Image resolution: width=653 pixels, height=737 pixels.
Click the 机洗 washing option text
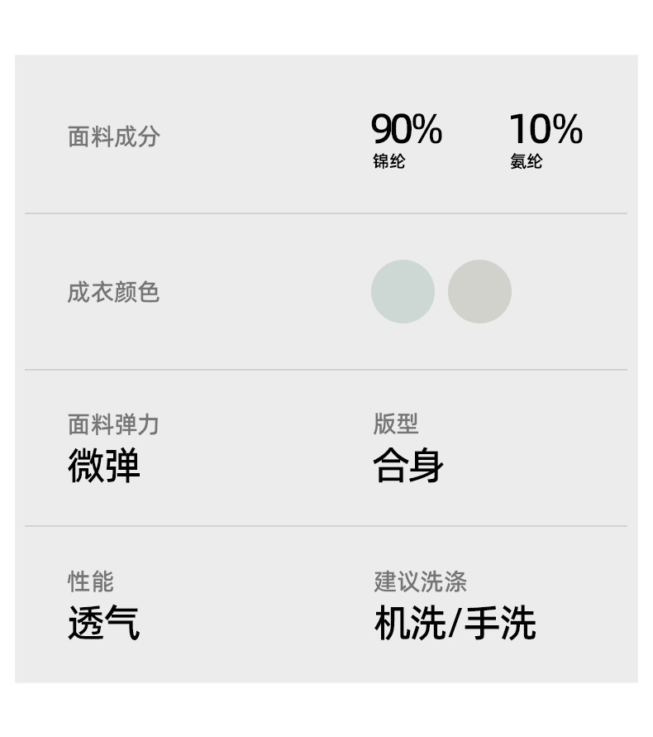click(409, 623)
